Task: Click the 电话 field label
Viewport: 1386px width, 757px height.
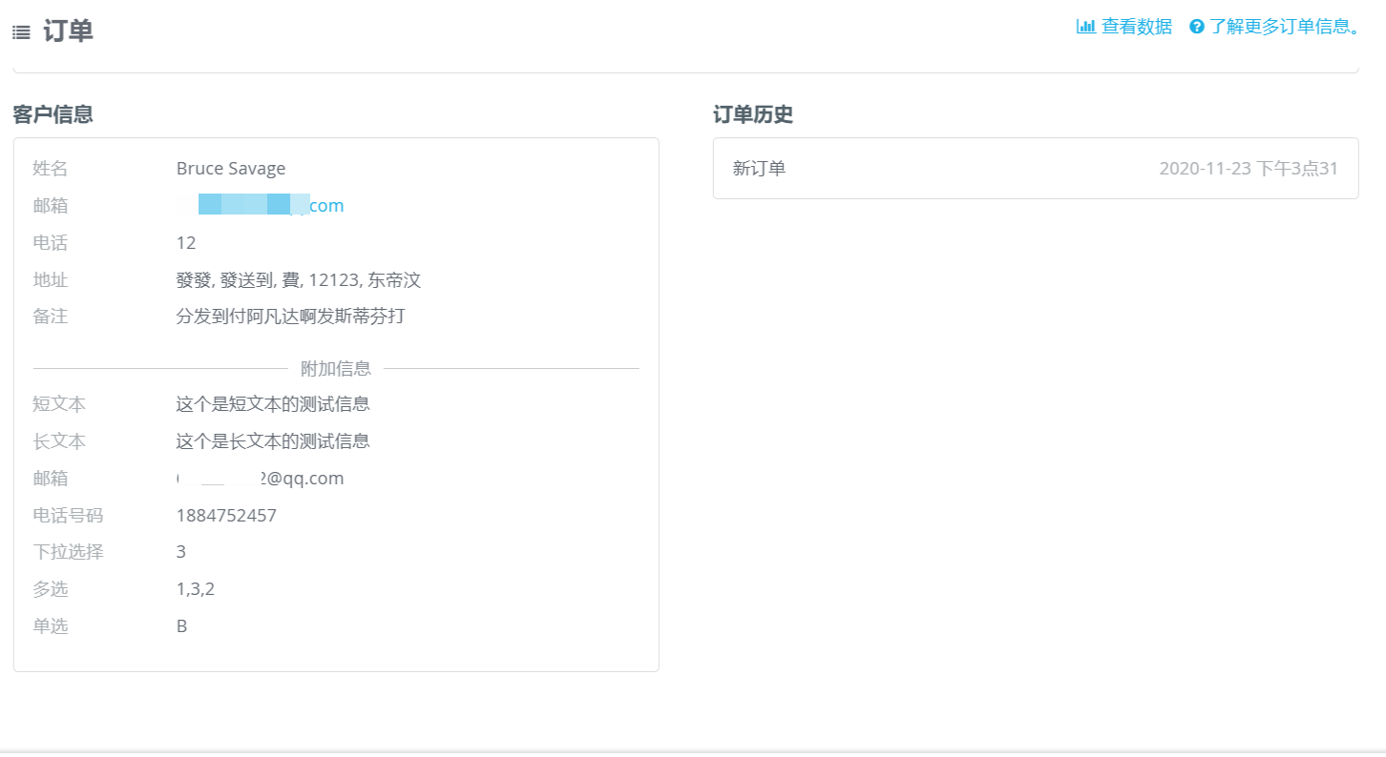Action: (51, 243)
